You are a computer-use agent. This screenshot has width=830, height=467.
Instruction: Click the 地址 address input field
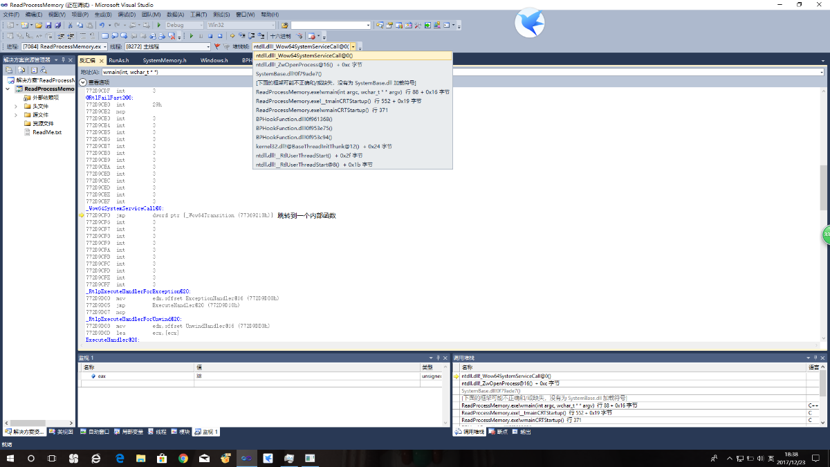[462, 72]
